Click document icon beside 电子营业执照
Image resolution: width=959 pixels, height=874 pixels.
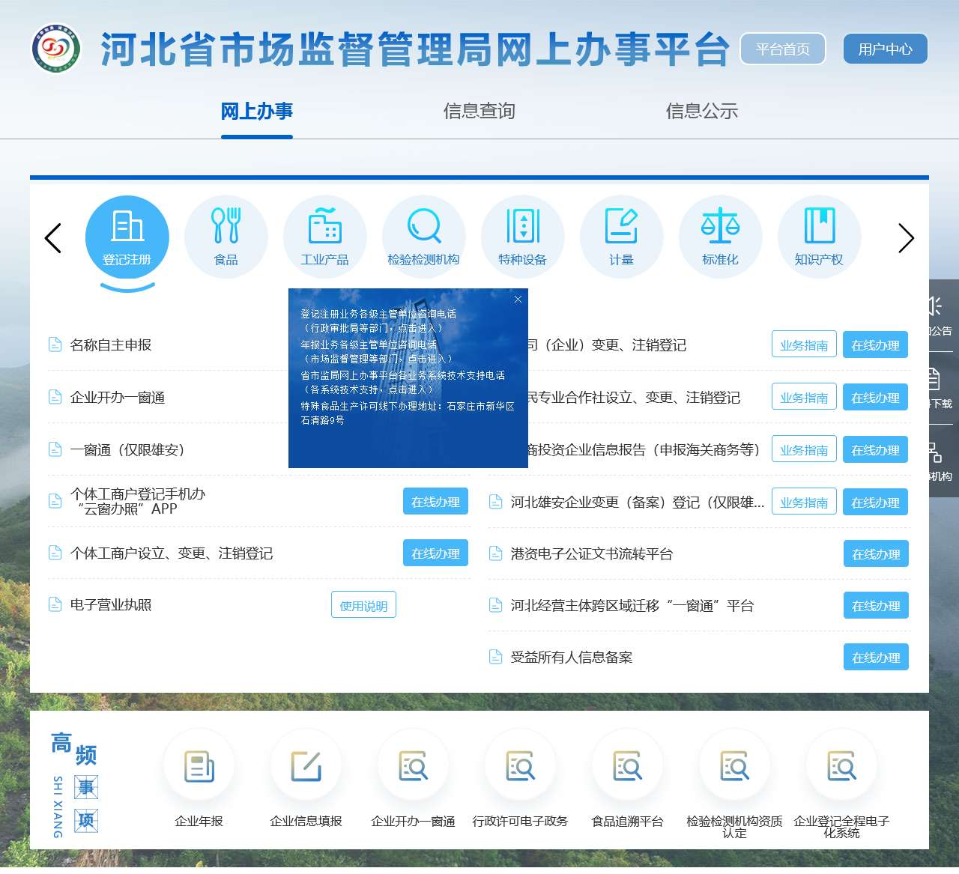[55, 604]
